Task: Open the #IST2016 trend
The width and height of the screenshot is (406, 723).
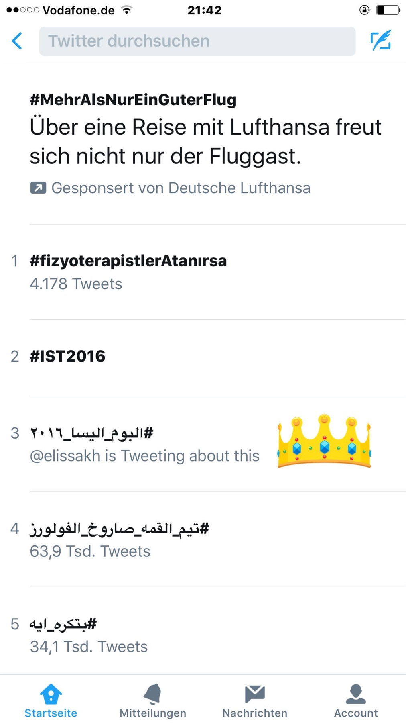Action: pos(68,356)
